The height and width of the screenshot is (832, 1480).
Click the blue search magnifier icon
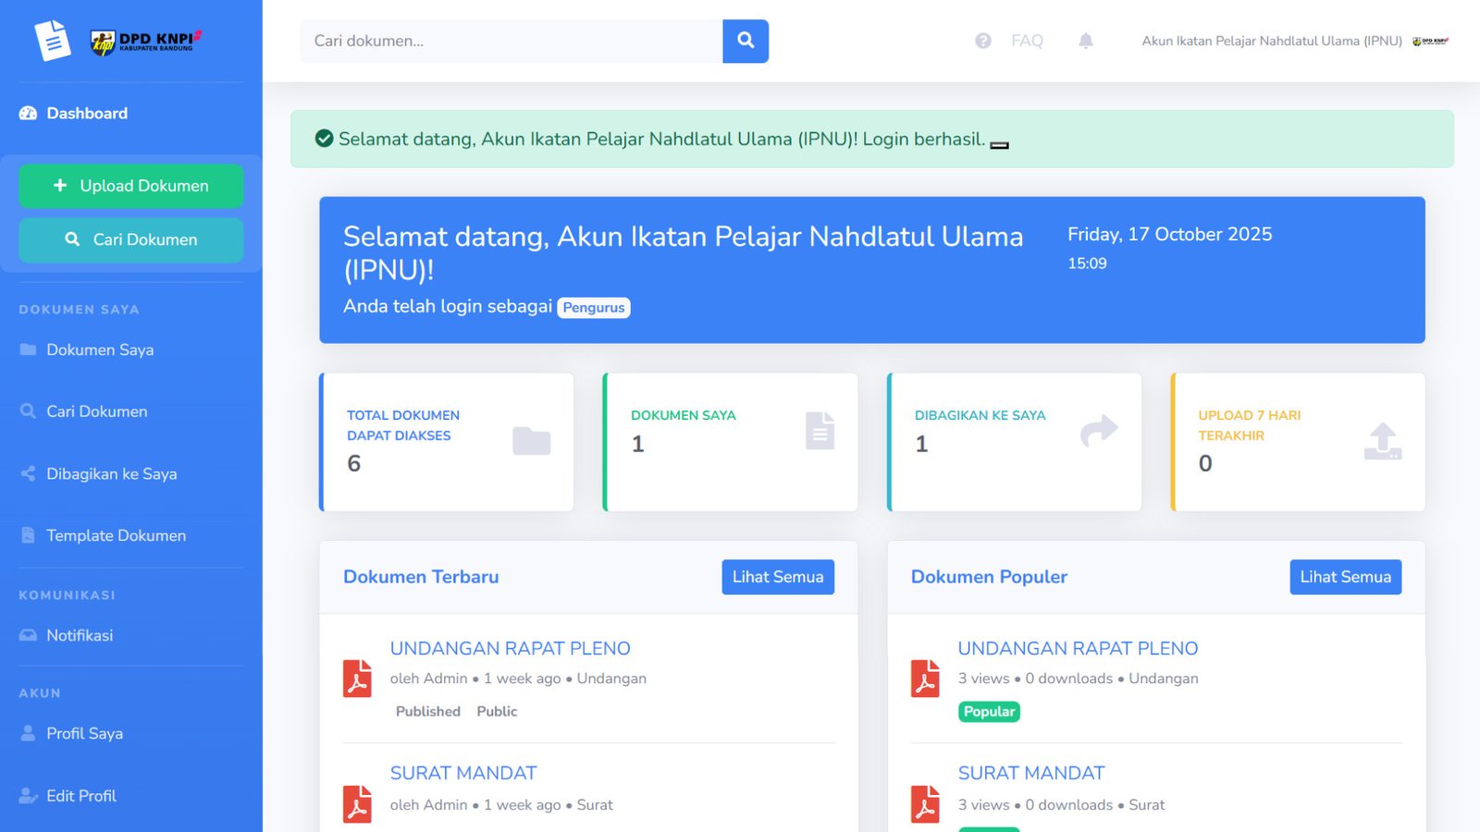(746, 41)
